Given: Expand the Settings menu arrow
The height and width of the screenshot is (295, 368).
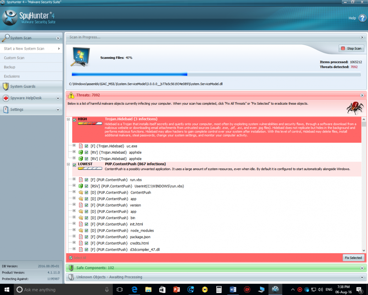Looking at the screenshot, I should click(58, 110).
